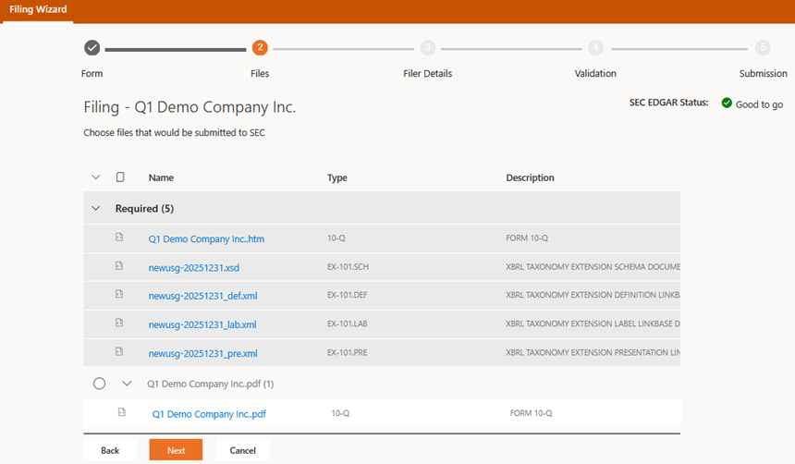Click file icon beside newusg-20251231.xsd
The width and height of the screenshot is (795, 464).
[x=119, y=265]
